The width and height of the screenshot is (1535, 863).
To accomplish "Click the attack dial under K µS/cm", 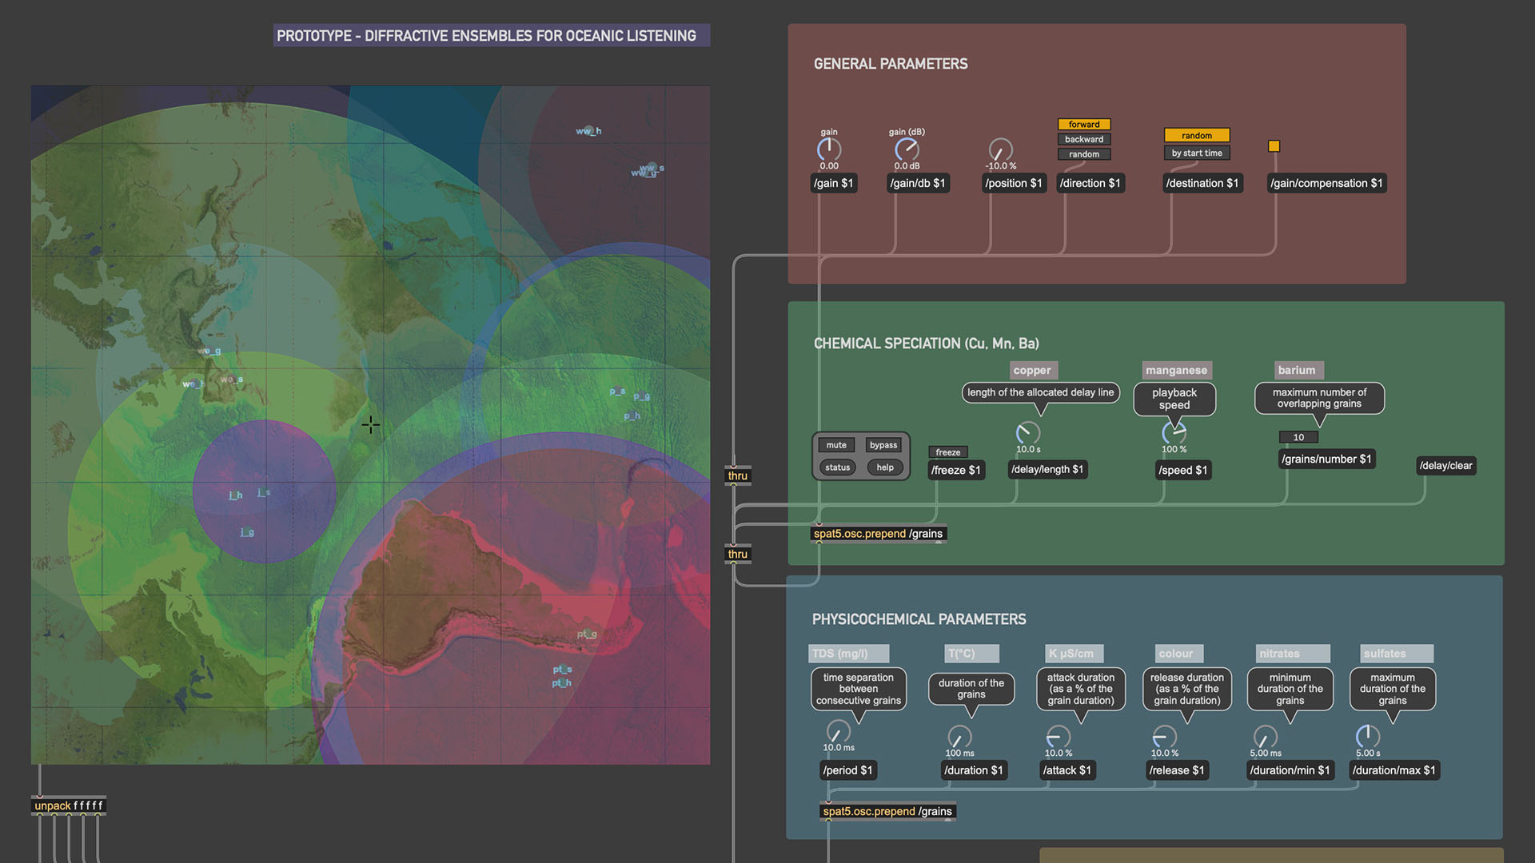I will 1058,737.
